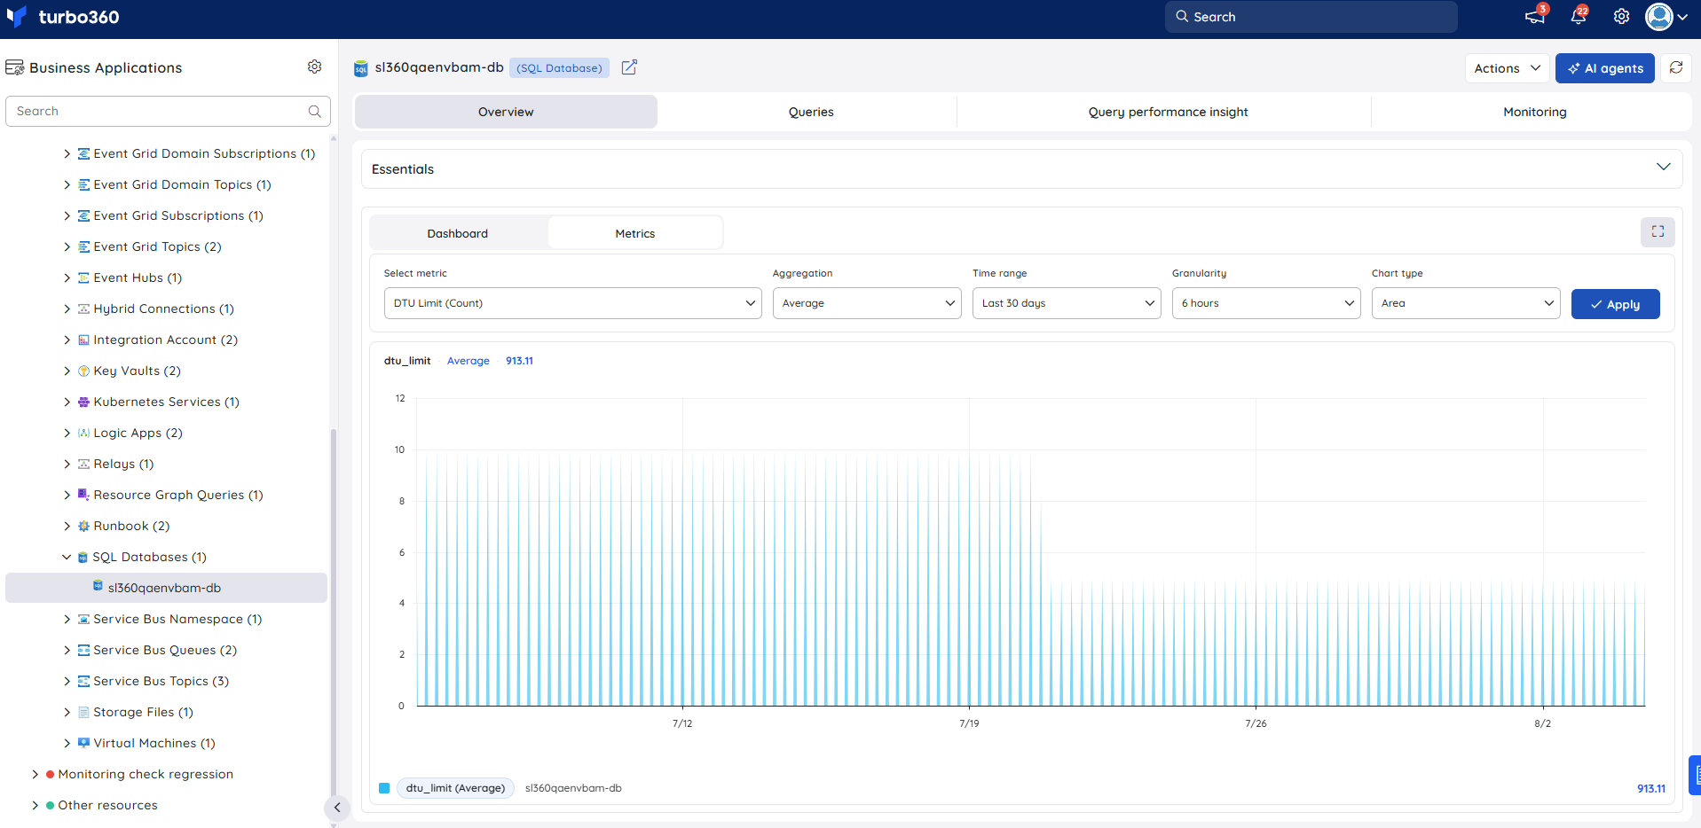1701x828 pixels.
Task: Expand Event Grid Domain Subscriptions node
Action: point(67,154)
